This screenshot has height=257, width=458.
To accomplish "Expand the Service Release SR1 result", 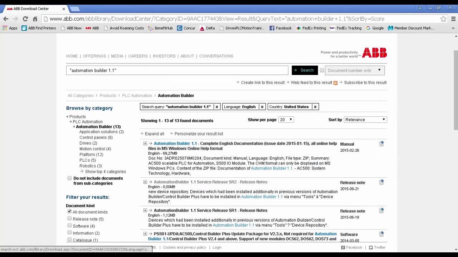I will click(145, 211).
